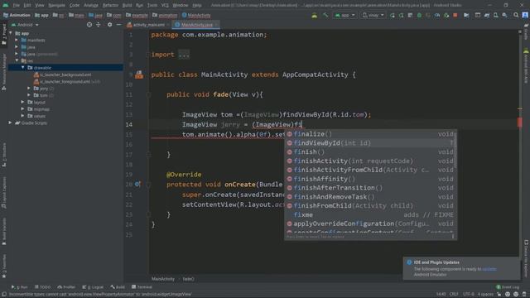
Task: Open the Event Log button
Action: [x=508, y=287]
